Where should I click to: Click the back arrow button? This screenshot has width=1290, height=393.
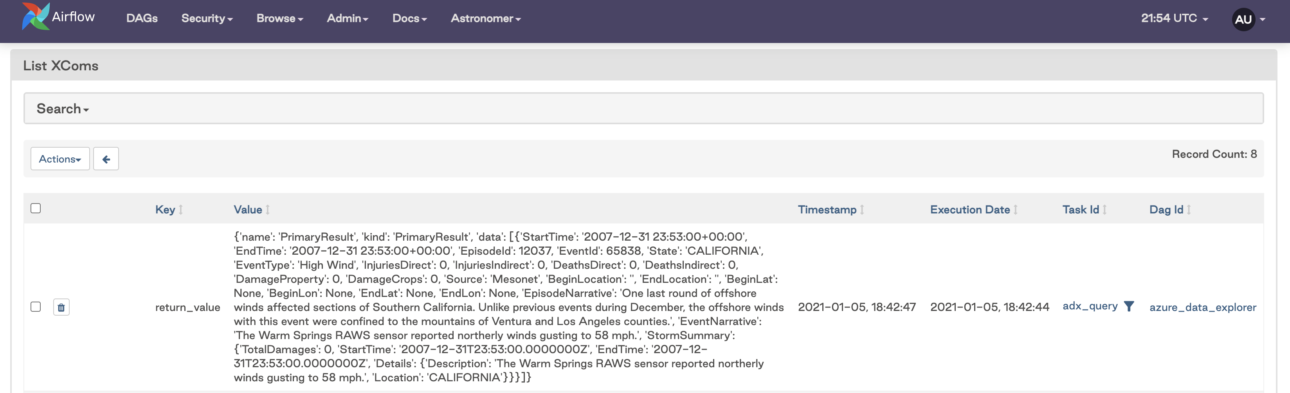click(106, 159)
